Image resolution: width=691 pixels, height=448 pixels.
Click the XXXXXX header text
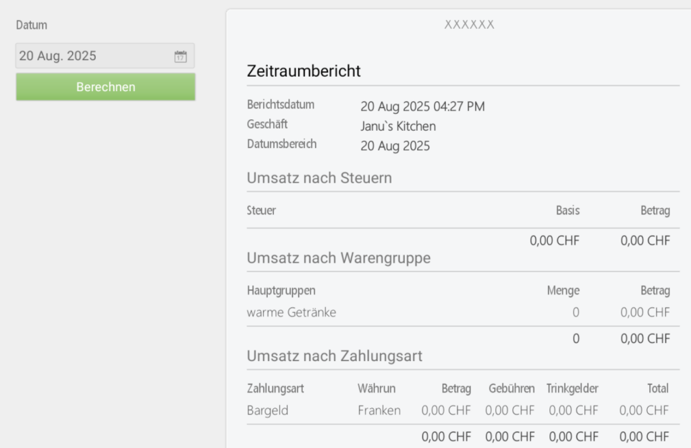click(470, 25)
